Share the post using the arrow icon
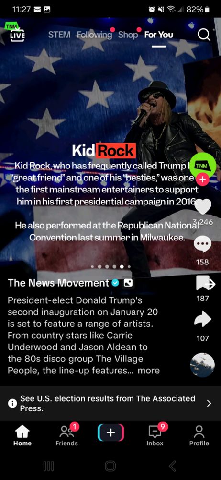221x480 pixels. 203,319
